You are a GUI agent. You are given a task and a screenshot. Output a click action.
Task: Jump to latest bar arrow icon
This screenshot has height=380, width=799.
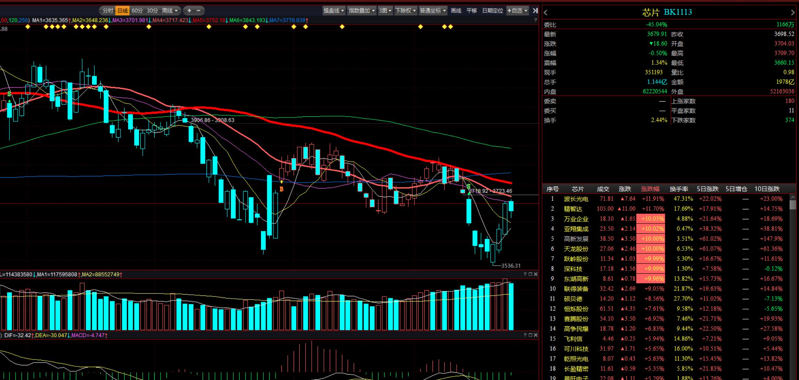coord(535,11)
